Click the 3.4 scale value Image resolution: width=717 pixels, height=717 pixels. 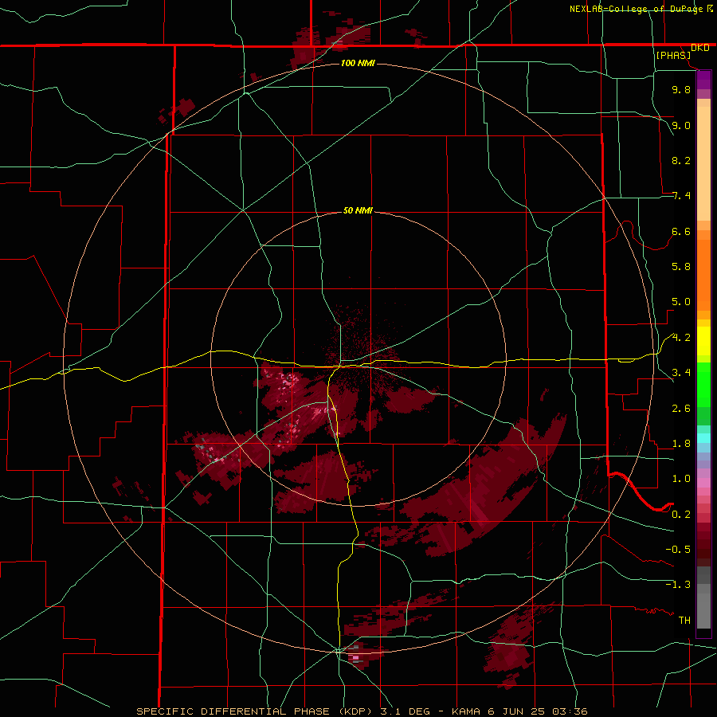pos(681,373)
